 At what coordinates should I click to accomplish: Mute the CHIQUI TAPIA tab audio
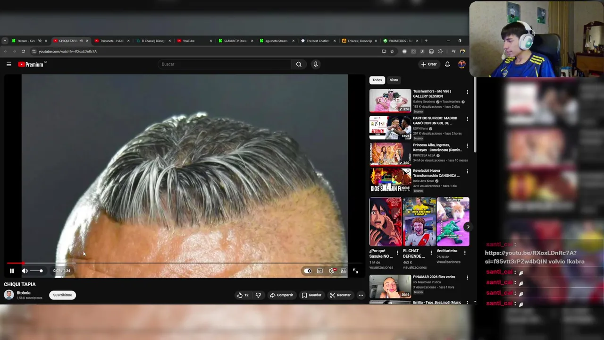click(x=81, y=41)
